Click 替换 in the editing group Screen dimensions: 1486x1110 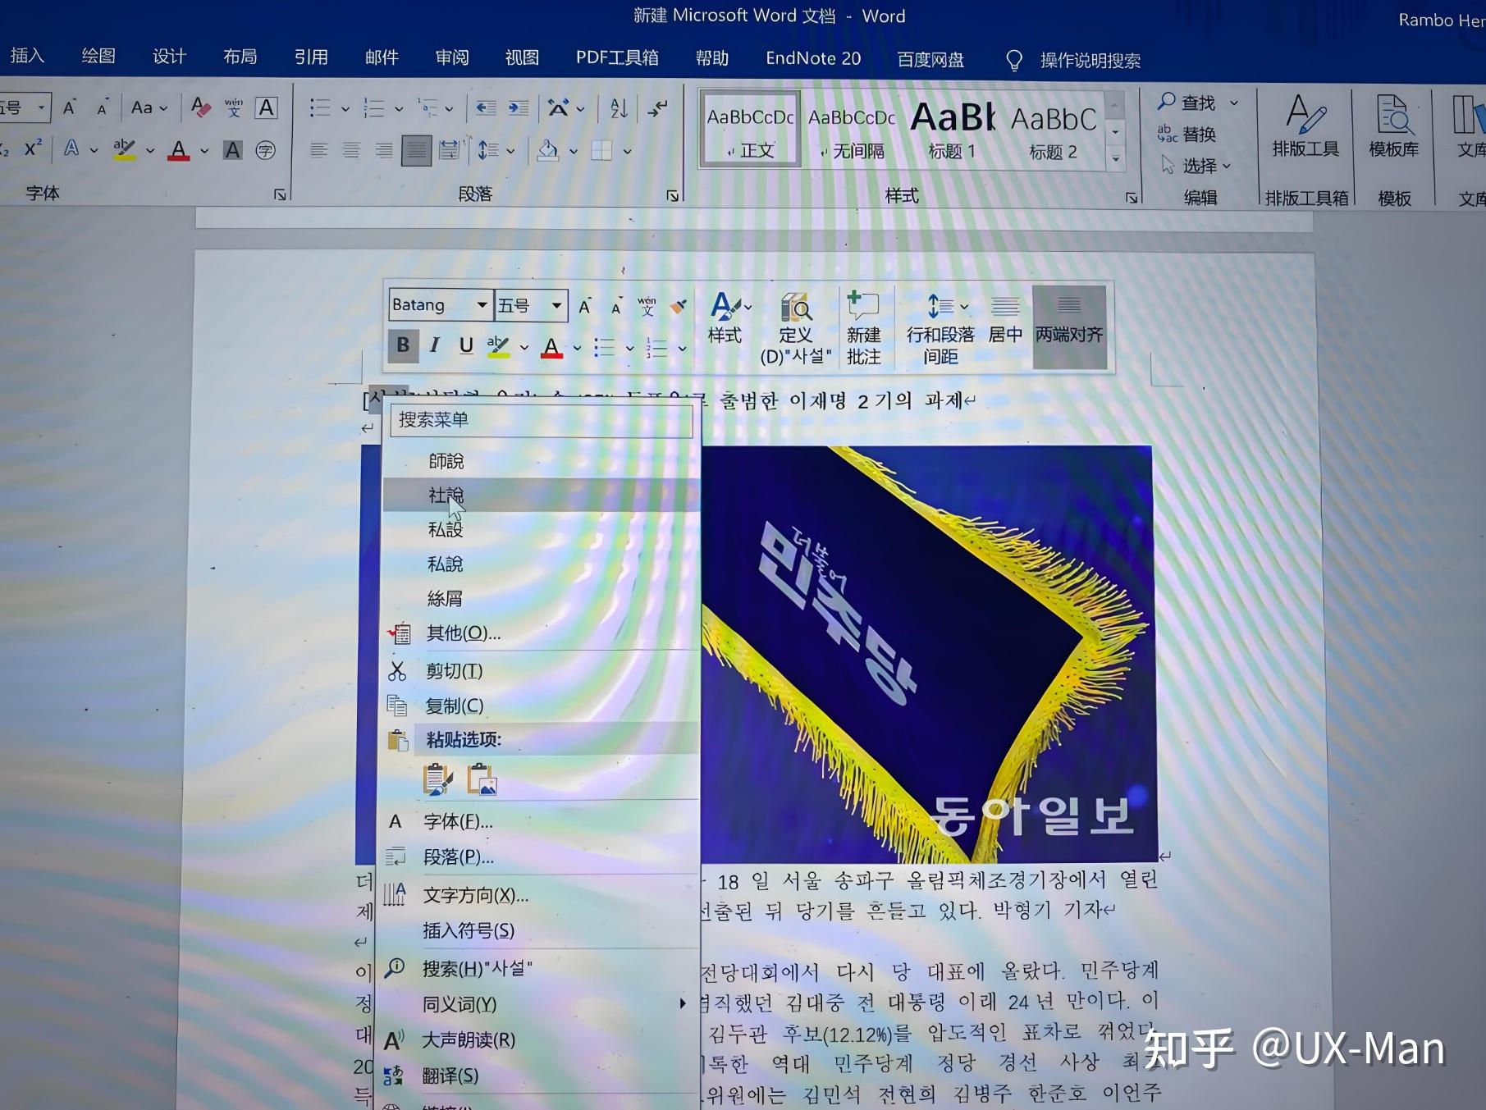click(x=1187, y=134)
